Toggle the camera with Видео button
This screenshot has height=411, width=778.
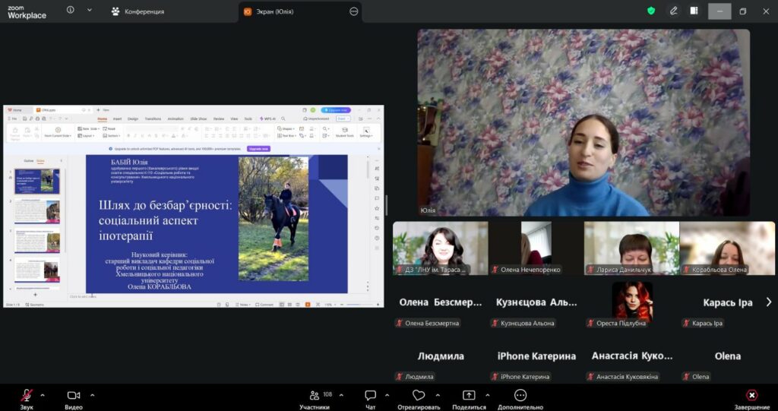(74, 400)
